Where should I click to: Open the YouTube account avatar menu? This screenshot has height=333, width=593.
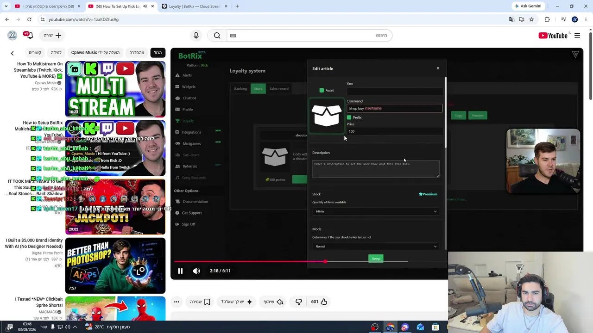tap(13, 36)
